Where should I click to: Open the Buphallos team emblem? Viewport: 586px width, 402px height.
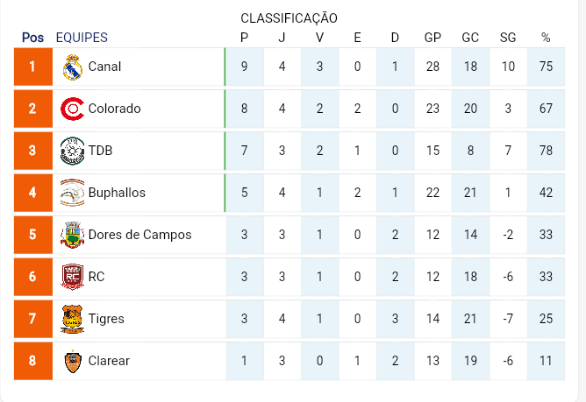[x=72, y=193]
